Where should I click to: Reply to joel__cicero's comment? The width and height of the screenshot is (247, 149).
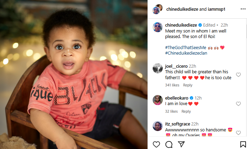coord(188,85)
